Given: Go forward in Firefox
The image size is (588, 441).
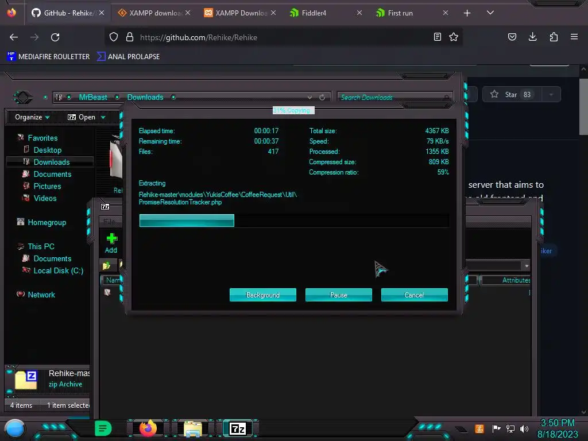Looking at the screenshot, I should (x=34, y=37).
